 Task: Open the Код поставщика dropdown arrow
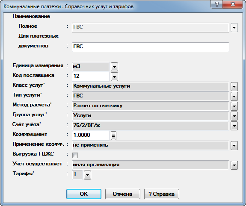[x=114, y=77]
